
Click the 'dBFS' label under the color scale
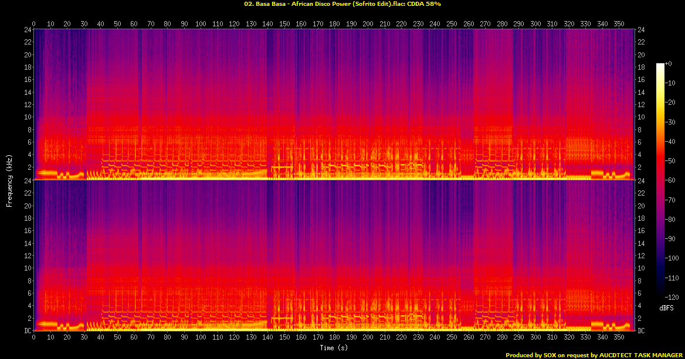(x=667, y=308)
